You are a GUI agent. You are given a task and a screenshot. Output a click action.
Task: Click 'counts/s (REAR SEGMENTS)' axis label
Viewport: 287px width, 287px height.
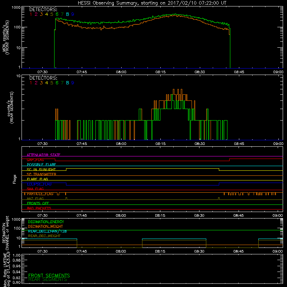click(x=10, y=108)
